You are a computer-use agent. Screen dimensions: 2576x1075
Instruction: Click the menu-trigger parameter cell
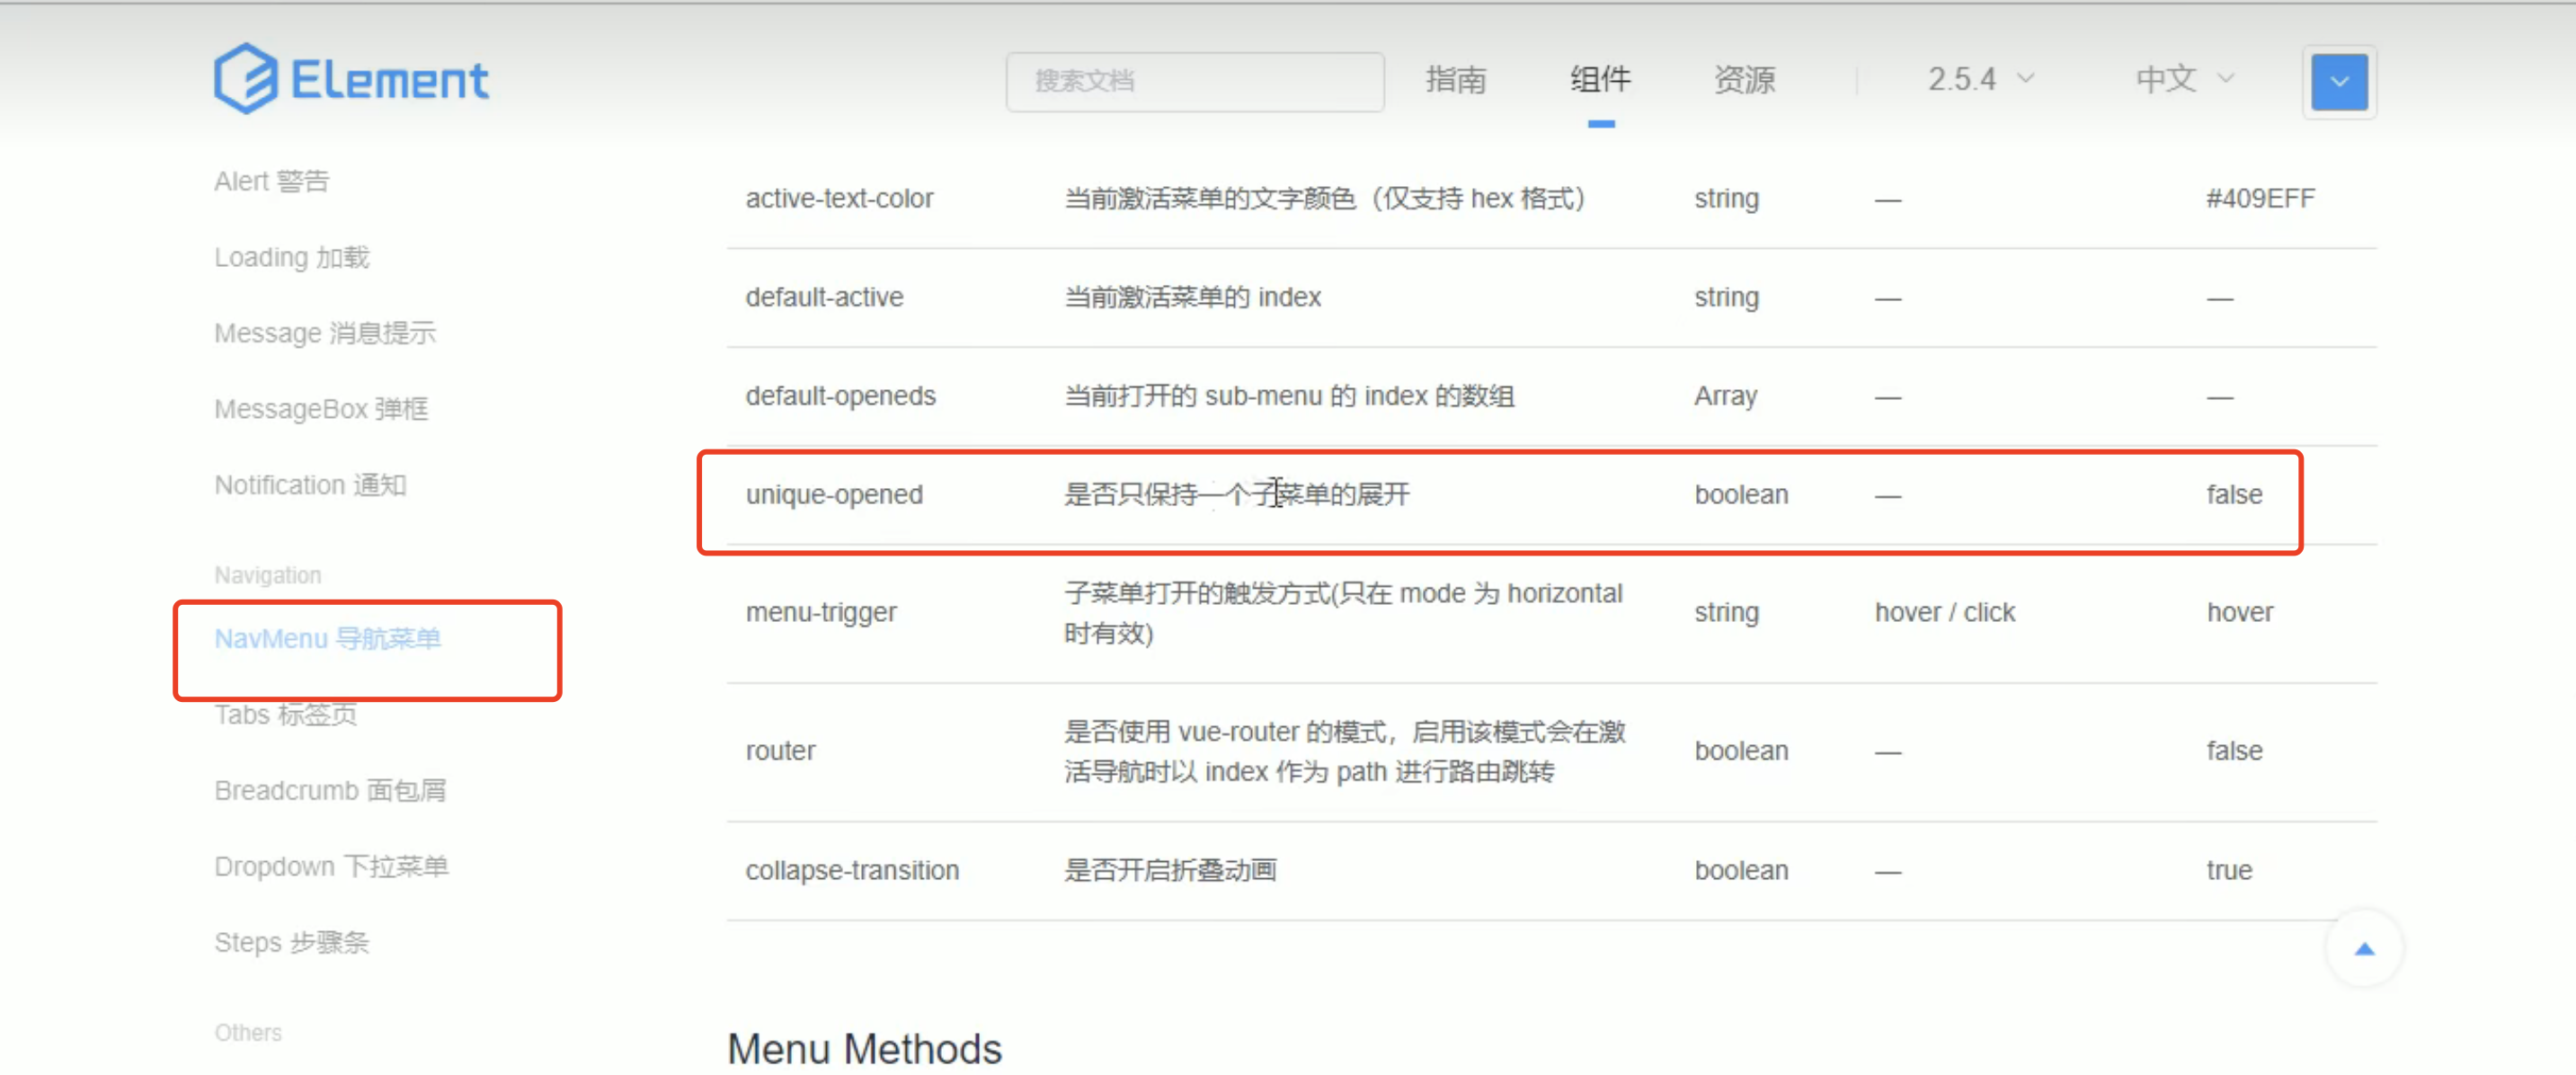[x=821, y=612]
